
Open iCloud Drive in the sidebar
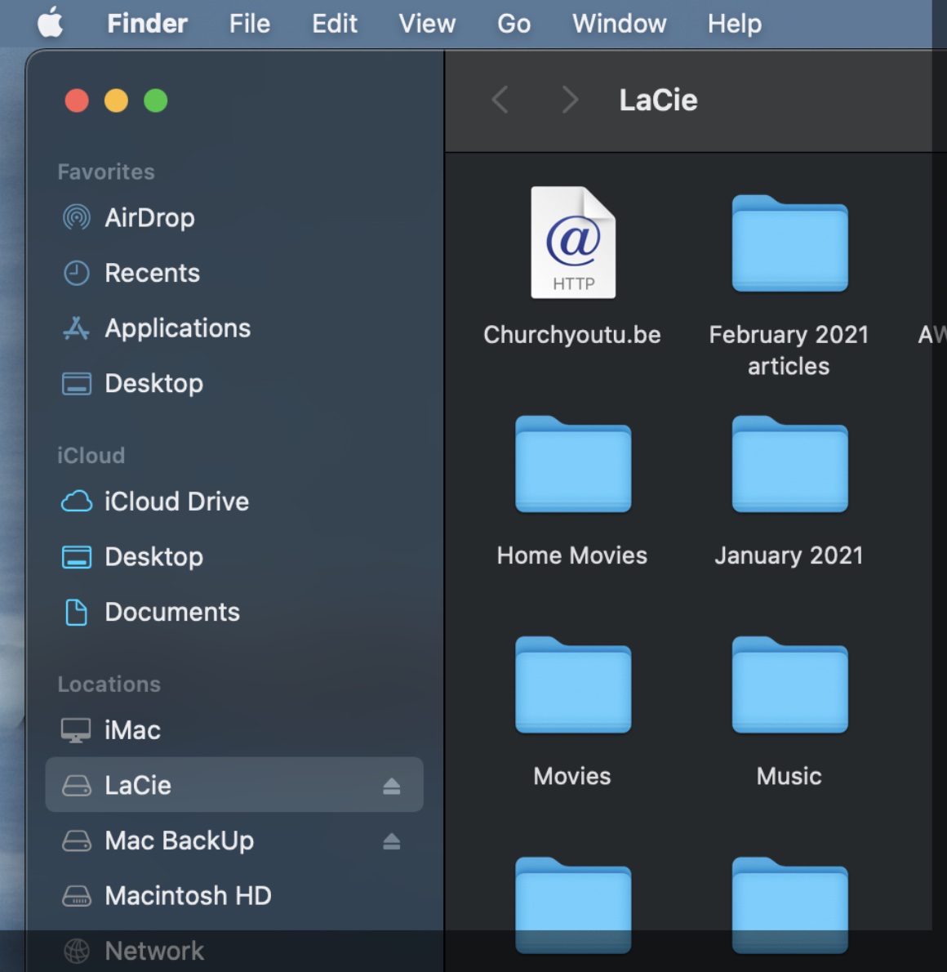click(x=176, y=502)
